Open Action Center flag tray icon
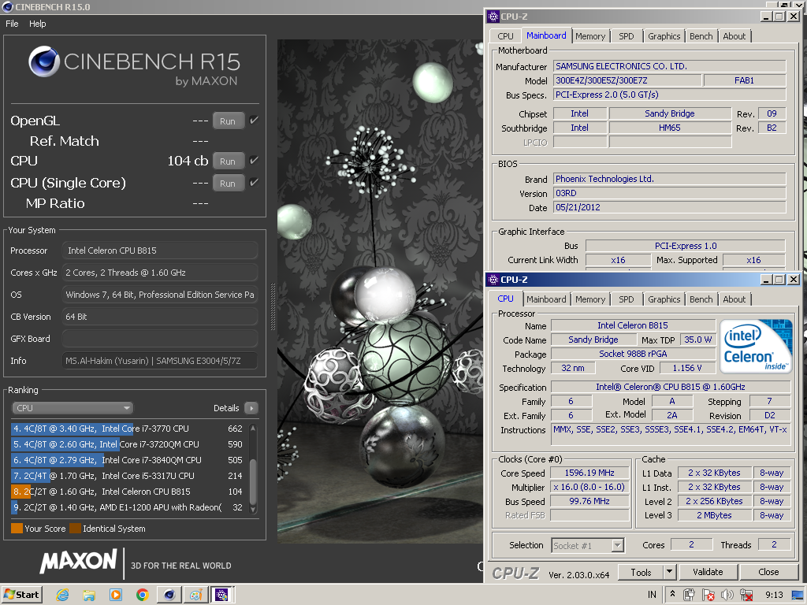The height and width of the screenshot is (605, 807). coord(708,595)
